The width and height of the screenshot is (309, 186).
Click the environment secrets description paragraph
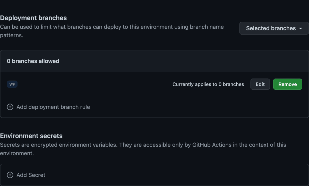pyautogui.click(x=143, y=149)
